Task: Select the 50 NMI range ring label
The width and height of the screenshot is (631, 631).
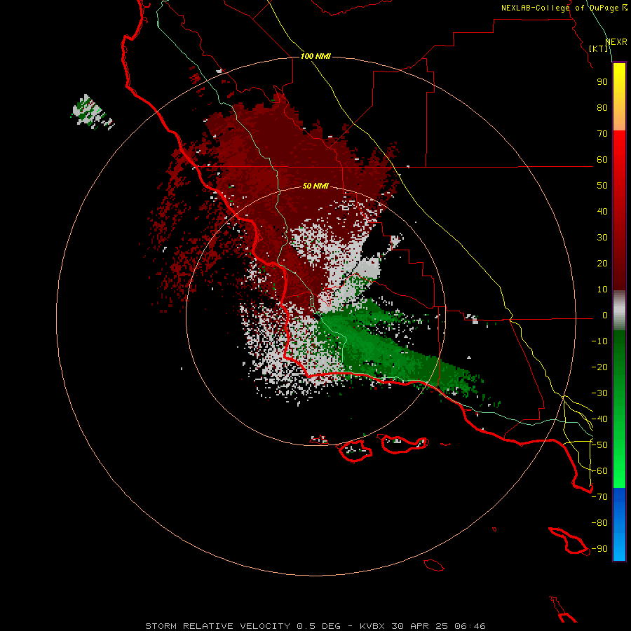Action: pos(315,186)
